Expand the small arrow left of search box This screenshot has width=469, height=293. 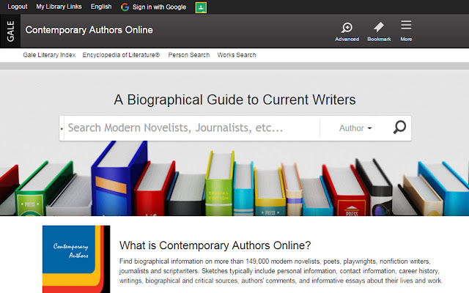pyautogui.click(x=62, y=129)
